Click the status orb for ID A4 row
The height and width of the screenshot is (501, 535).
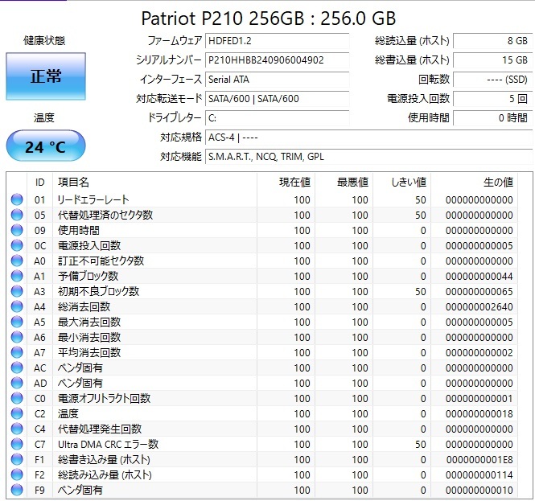pyautogui.click(x=17, y=307)
